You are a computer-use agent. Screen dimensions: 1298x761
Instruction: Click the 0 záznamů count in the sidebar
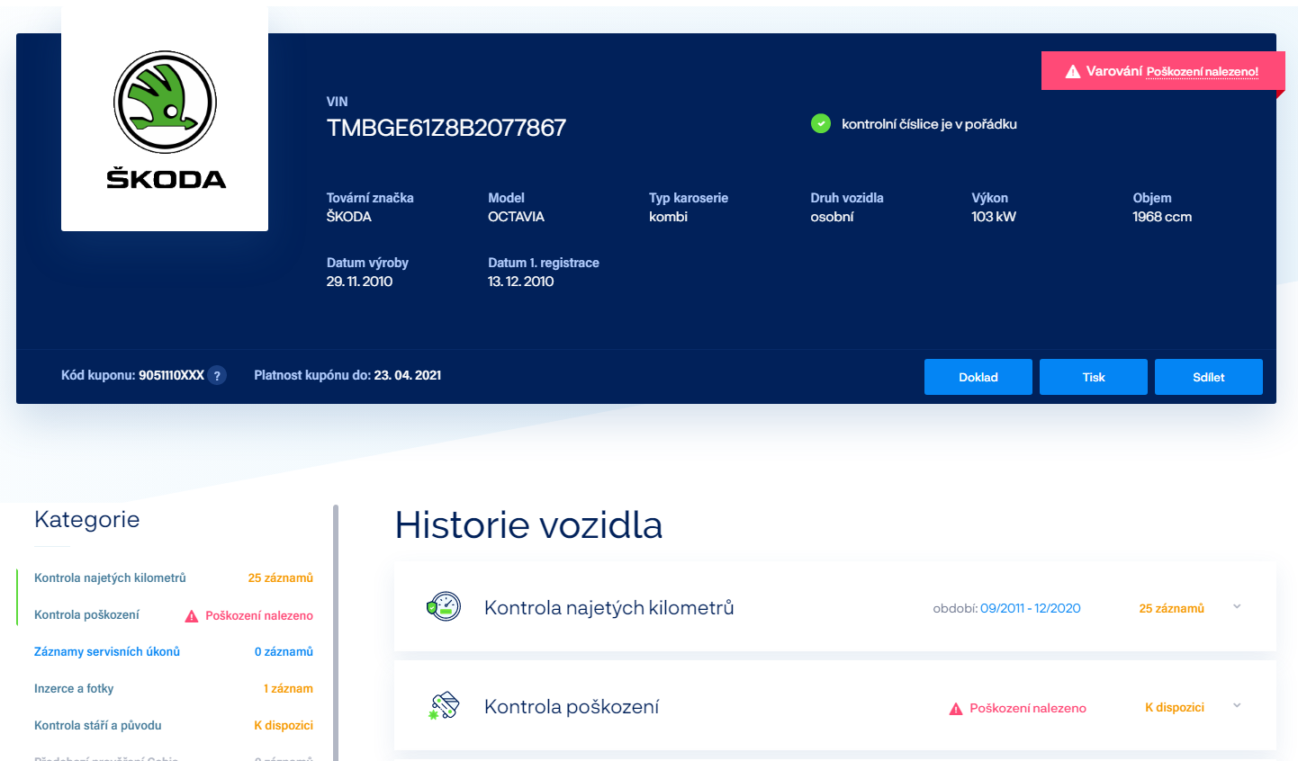(284, 651)
